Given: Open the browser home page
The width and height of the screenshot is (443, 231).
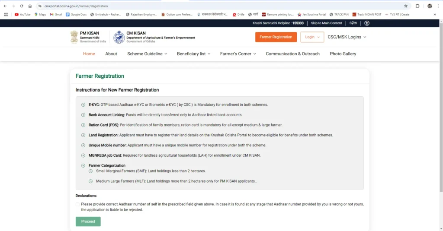Looking at the screenshot, I should (x=30, y=6).
